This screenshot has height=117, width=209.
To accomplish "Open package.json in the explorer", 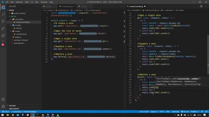I will click(19, 43).
